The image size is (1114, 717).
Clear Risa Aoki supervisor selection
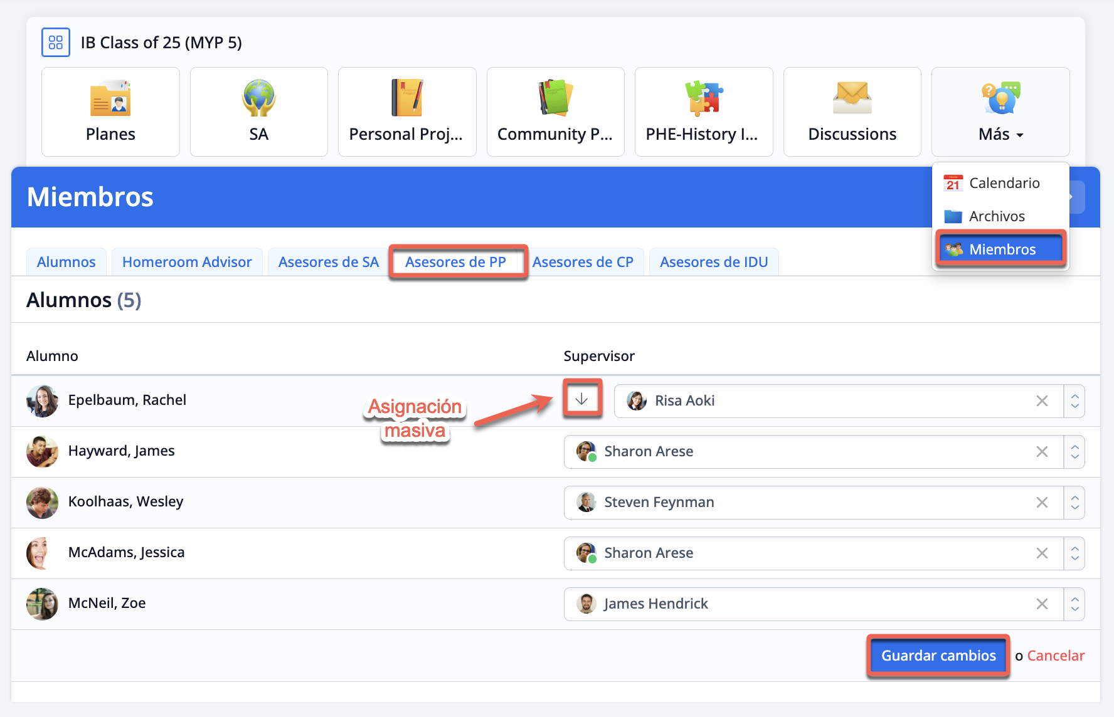[x=1042, y=401]
